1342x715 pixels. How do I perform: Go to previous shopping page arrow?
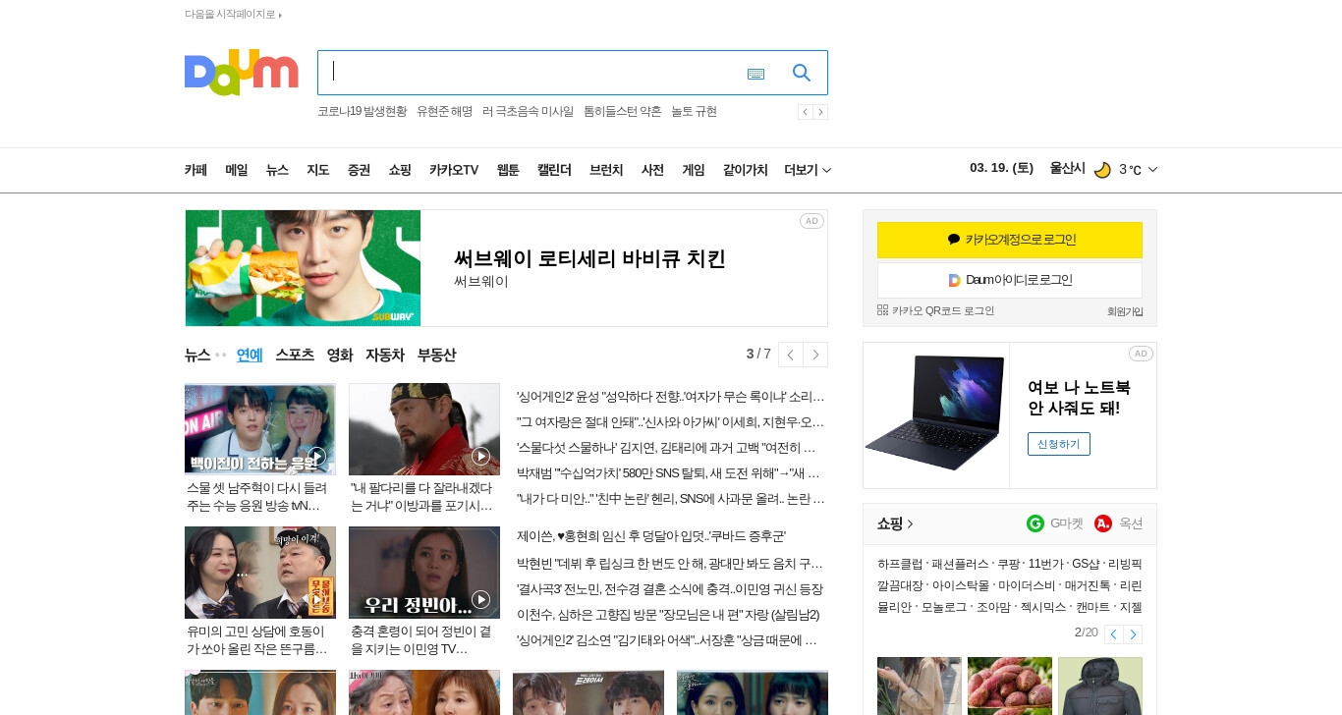point(1113,634)
